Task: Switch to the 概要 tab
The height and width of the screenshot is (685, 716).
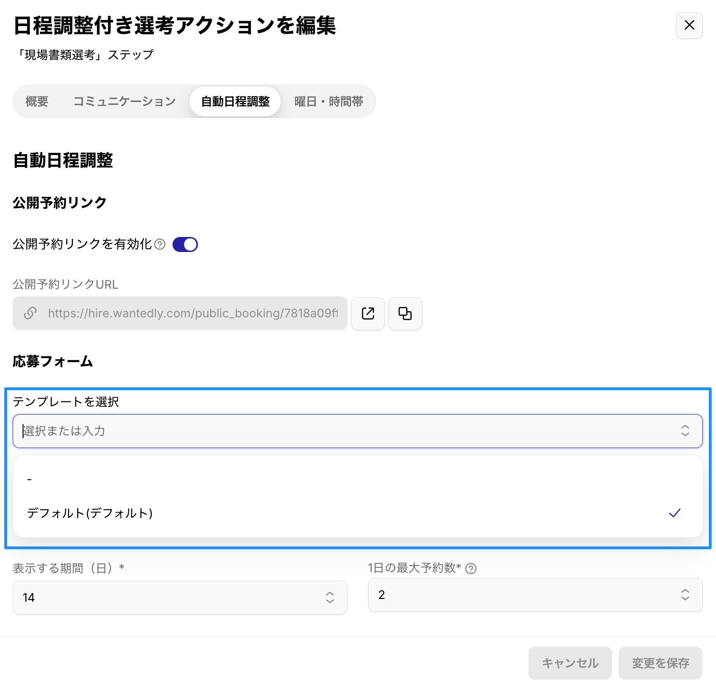Action: pos(37,102)
